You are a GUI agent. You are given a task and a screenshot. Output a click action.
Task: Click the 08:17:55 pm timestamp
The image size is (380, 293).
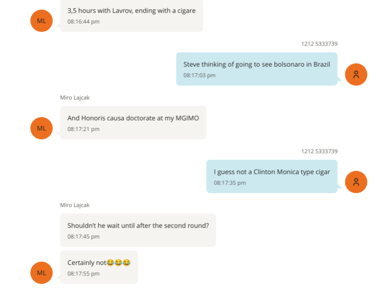84,273
